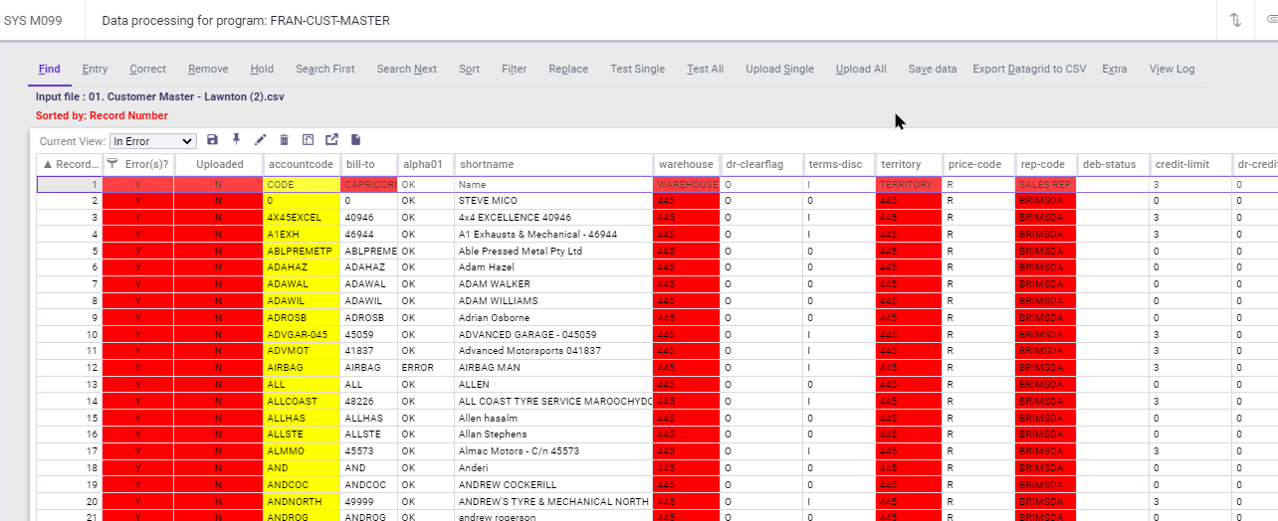
Task: Click the filter funnel in Error(s)? header
Action: coord(111,164)
